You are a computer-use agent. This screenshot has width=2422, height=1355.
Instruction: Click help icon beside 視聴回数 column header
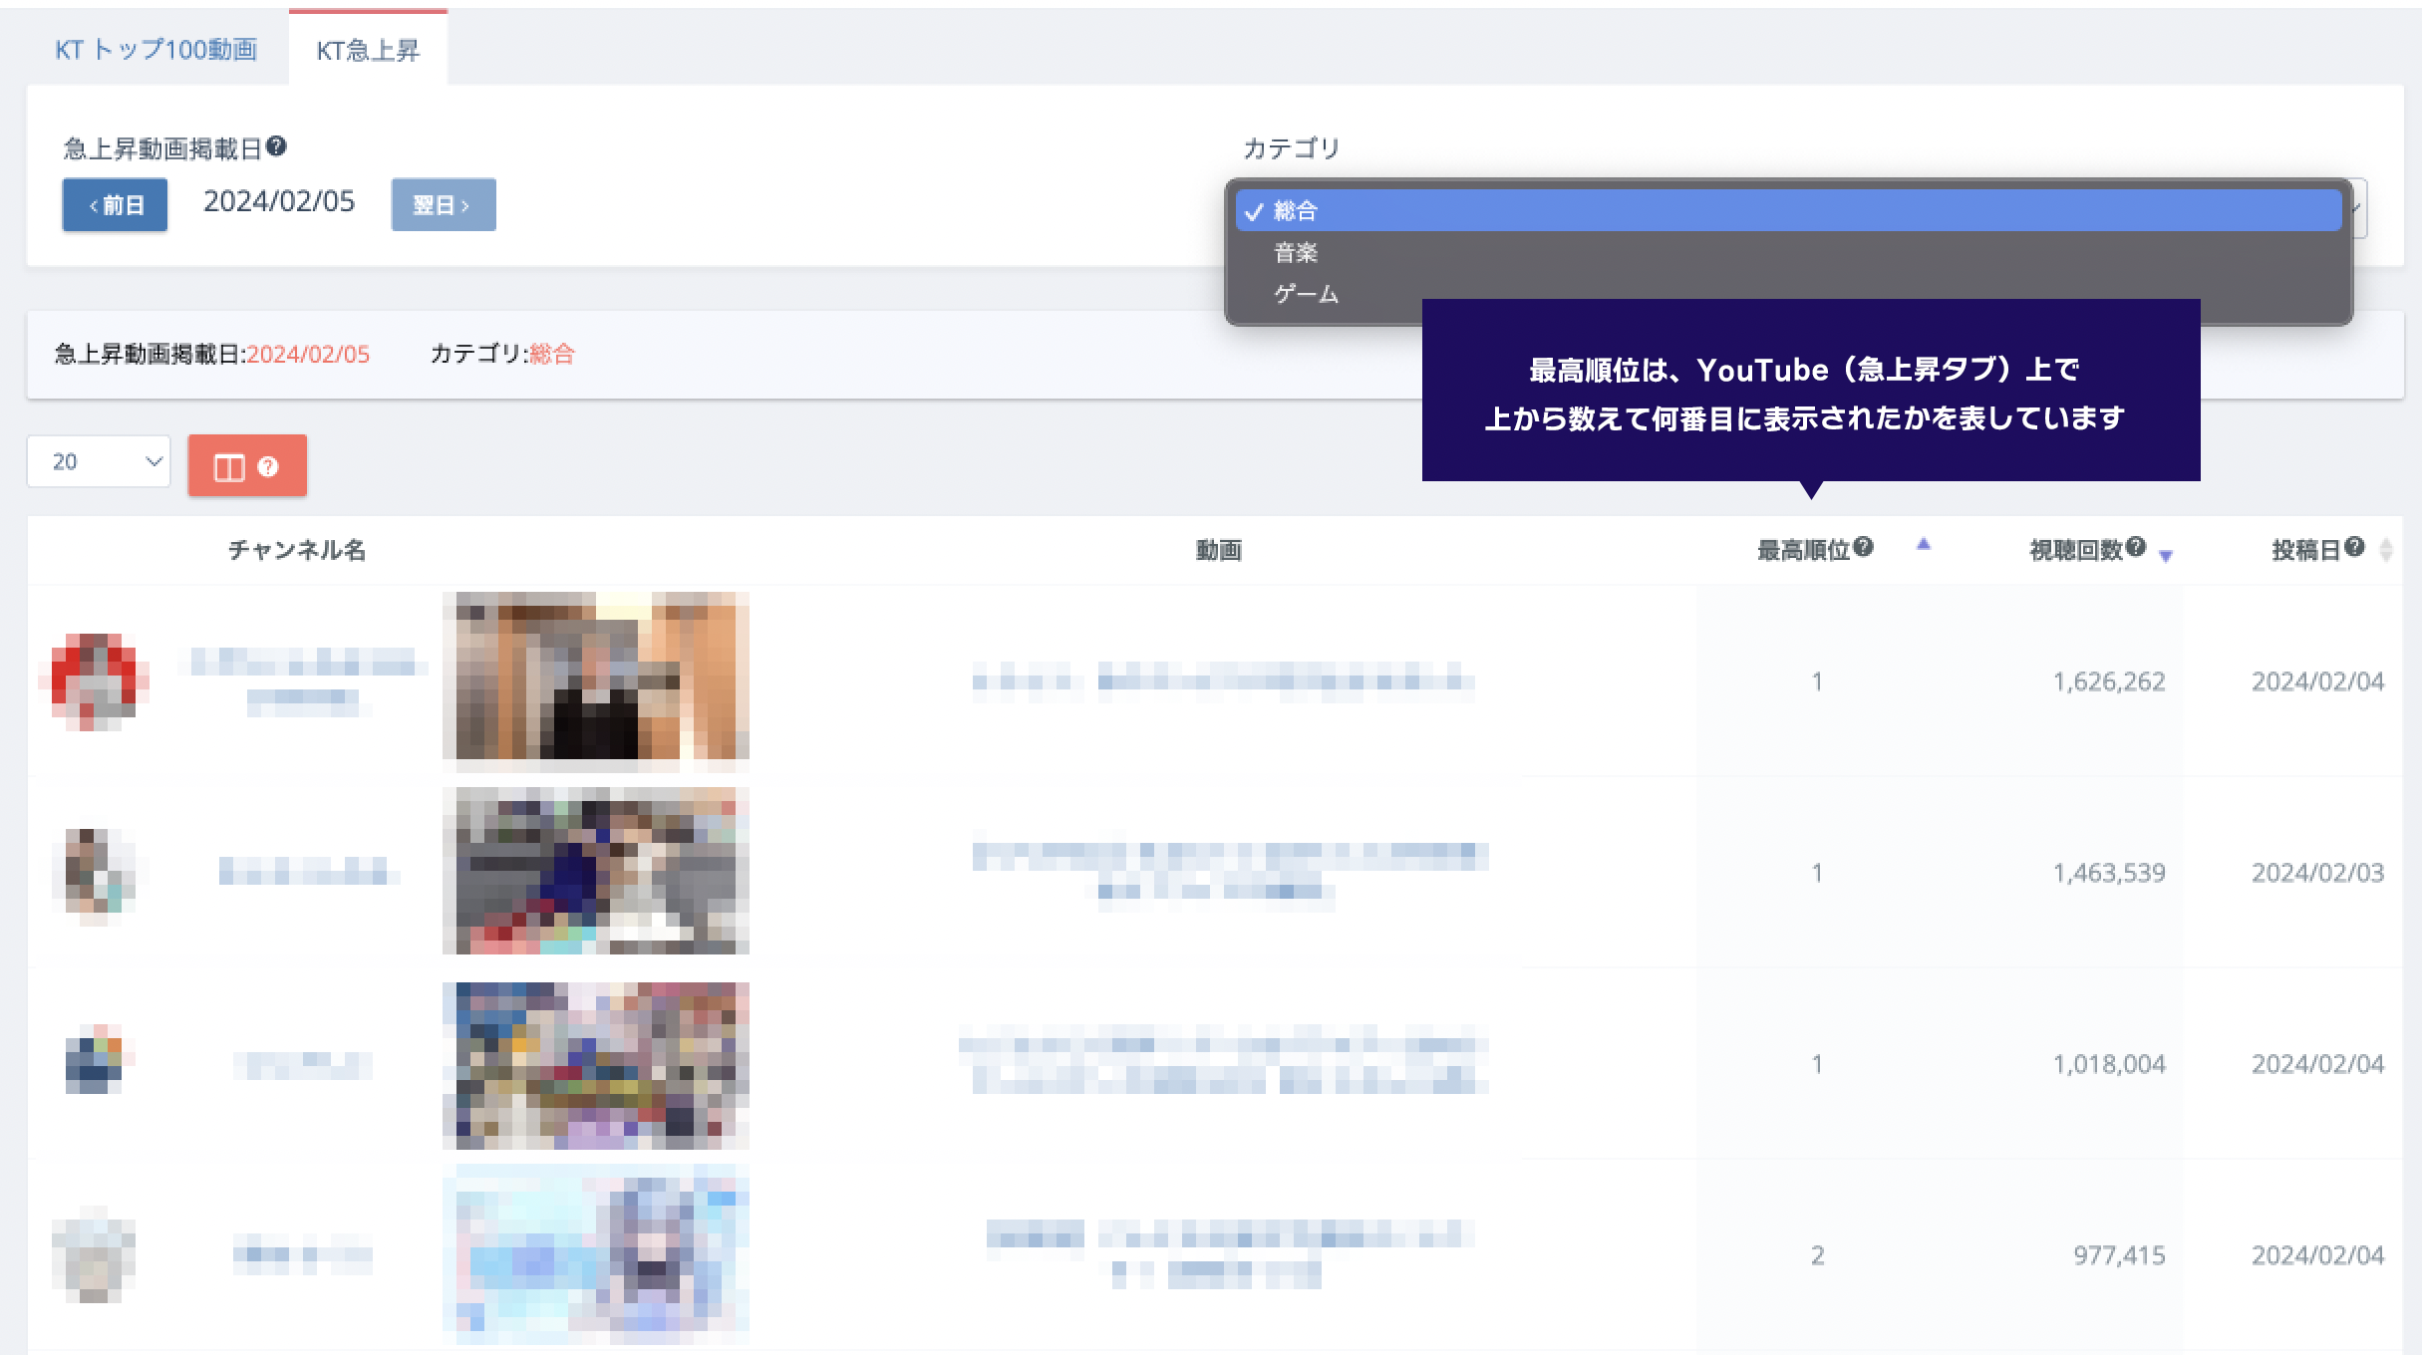[2135, 547]
